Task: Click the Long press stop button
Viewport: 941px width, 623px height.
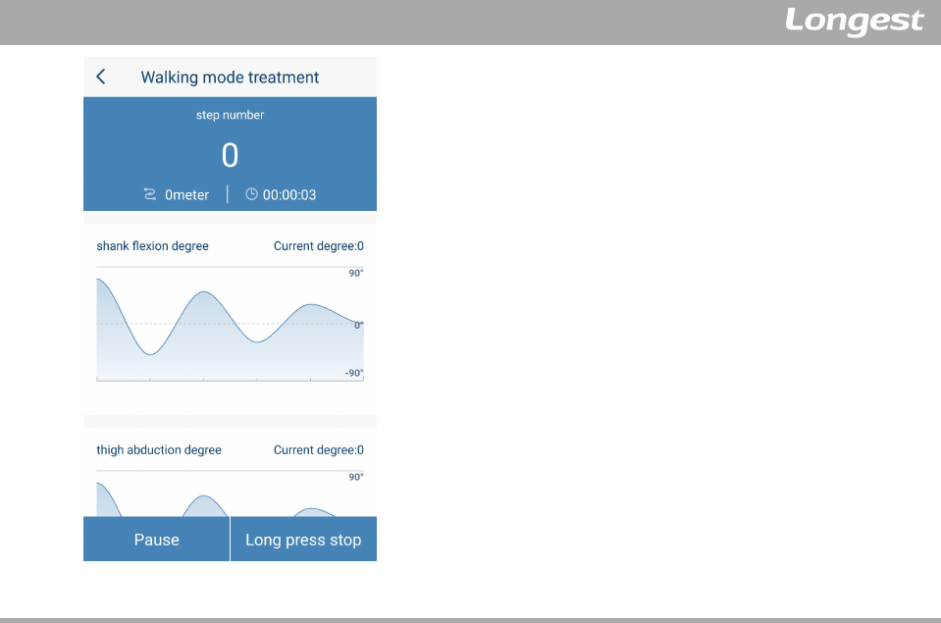Action: [x=303, y=539]
